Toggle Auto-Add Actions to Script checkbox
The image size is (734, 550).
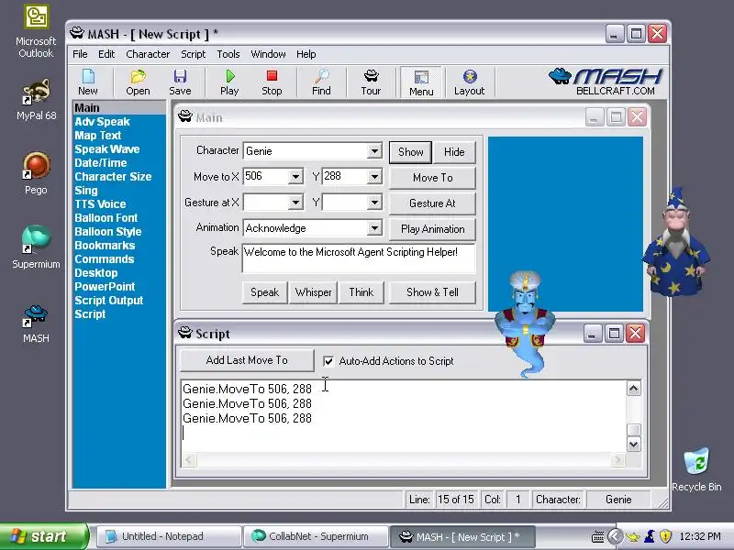point(328,361)
